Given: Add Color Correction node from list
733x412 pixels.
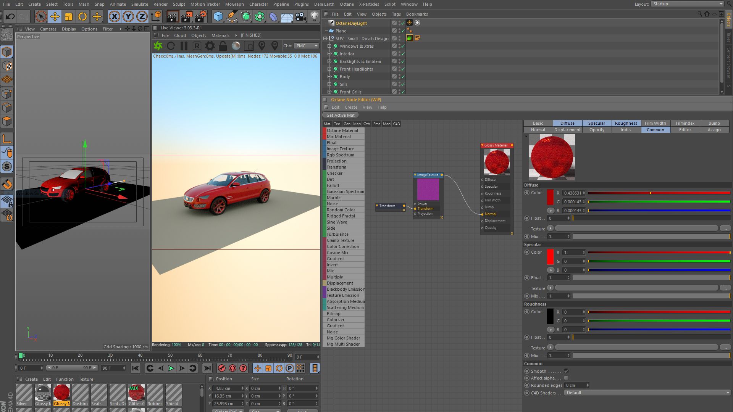Looking at the screenshot, I should pos(344,246).
